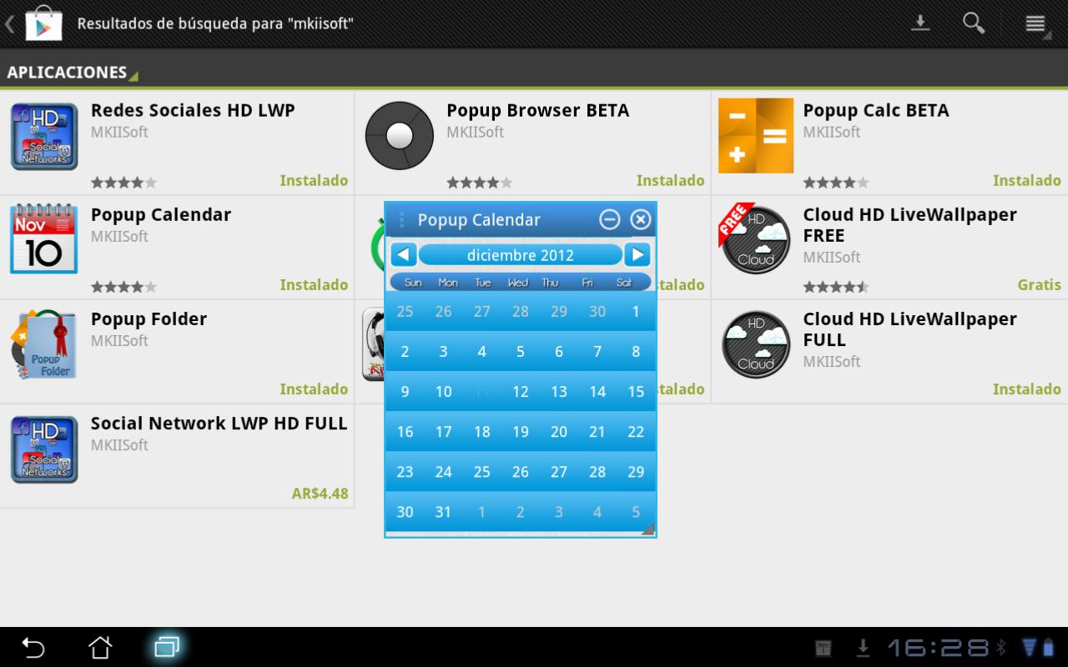
Task: Select December 25 in the calendar
Action: 481,472
